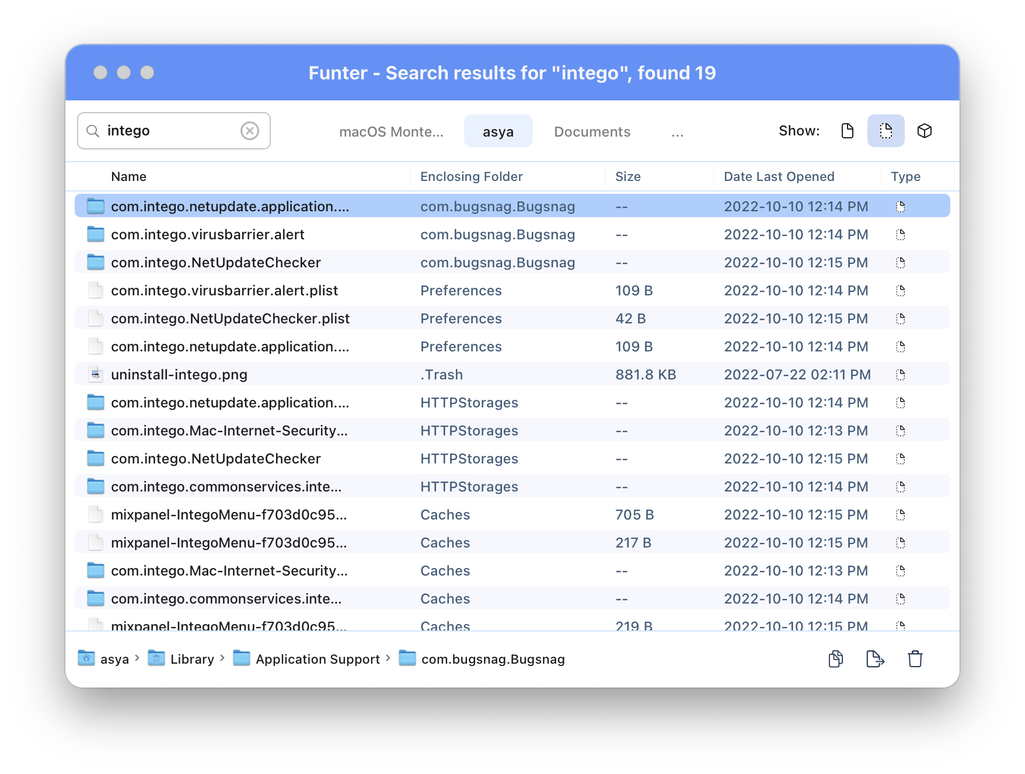1025x774 pixels.
Task: Switch to macOS Monte... tab
Action: pos(391,132)
